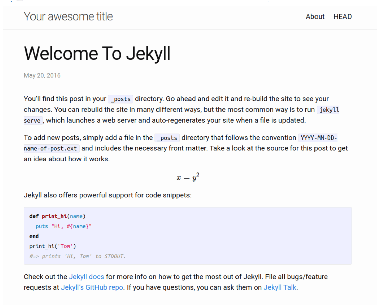Click the 'def print_hi(name)' code line
The height and width of the screenshot is (305, 378).
click(x=57, y=216)
